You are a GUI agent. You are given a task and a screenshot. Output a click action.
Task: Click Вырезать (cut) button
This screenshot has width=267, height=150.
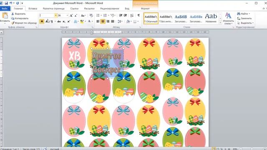(18, 14)
